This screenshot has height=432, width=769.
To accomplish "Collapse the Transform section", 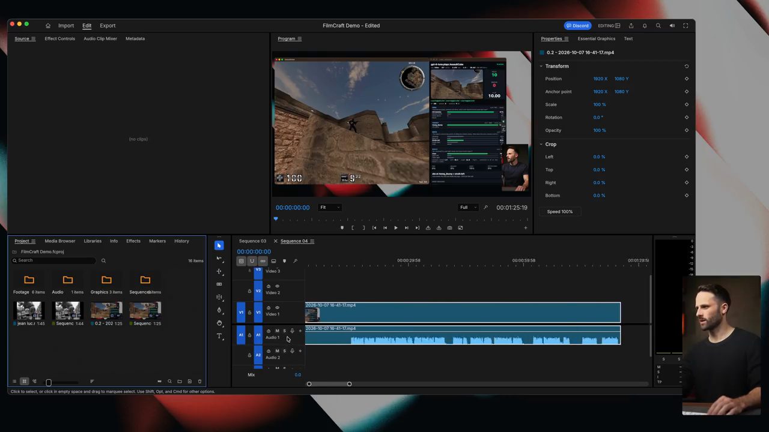I will pos(541,66).
